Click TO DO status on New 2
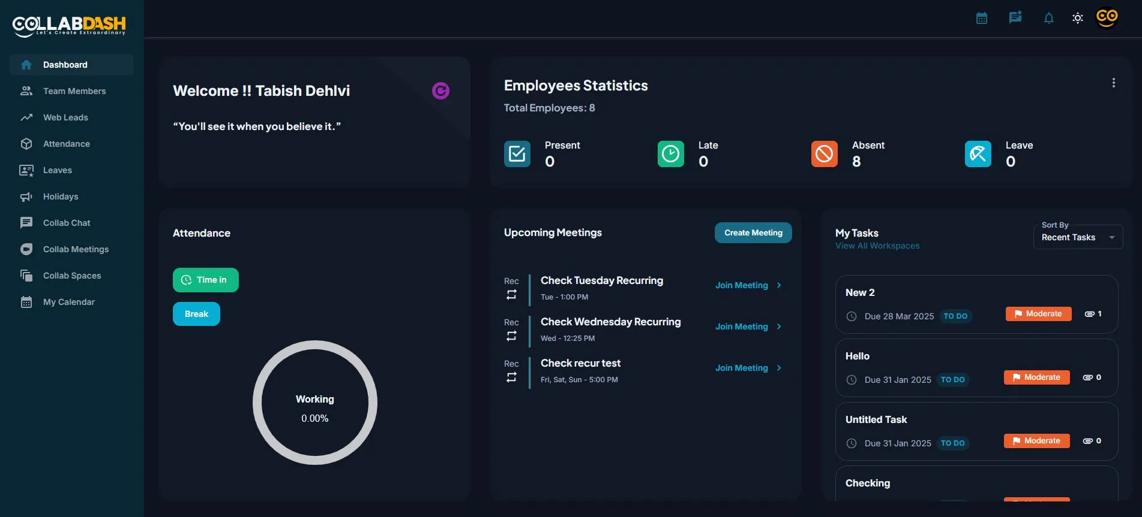Image resolution: width=1142 pixels, height=517 pixels. 955,316
